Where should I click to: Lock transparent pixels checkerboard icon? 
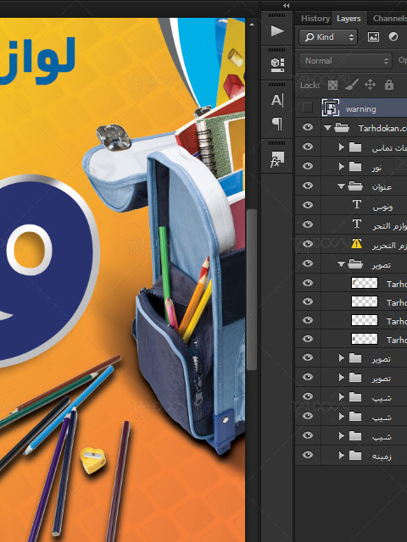click(x=332, y=85)
